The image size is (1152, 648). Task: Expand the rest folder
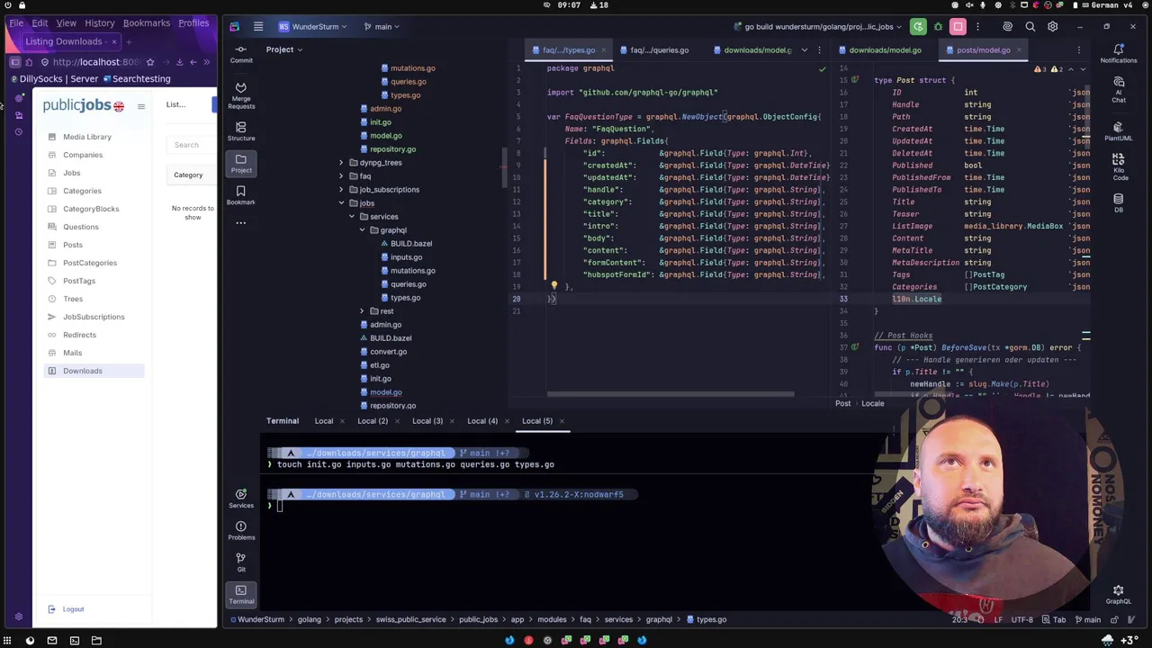[x=363, y=311]
